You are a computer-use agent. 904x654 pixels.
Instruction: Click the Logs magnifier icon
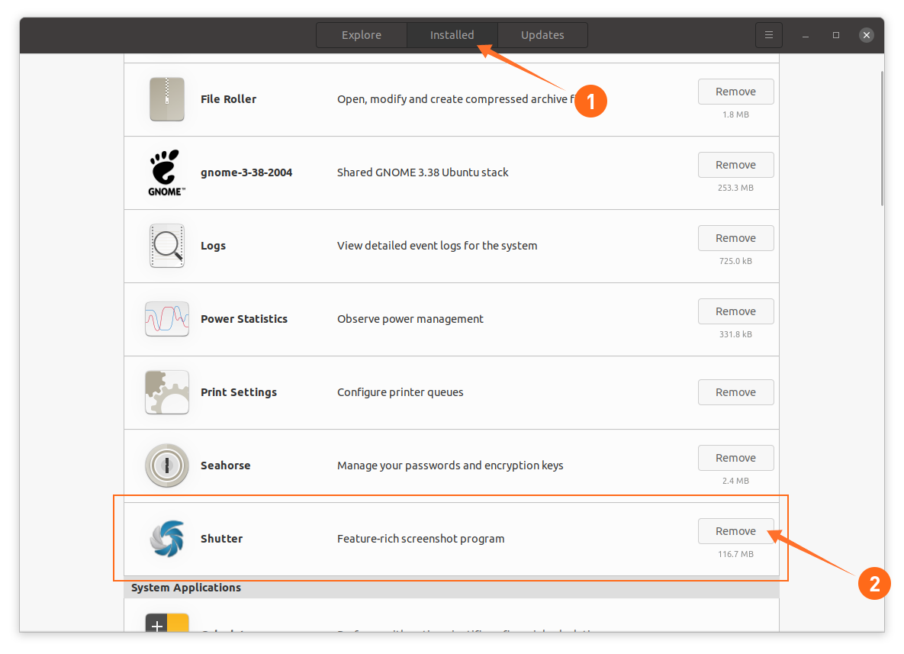[x=166, y=246]
